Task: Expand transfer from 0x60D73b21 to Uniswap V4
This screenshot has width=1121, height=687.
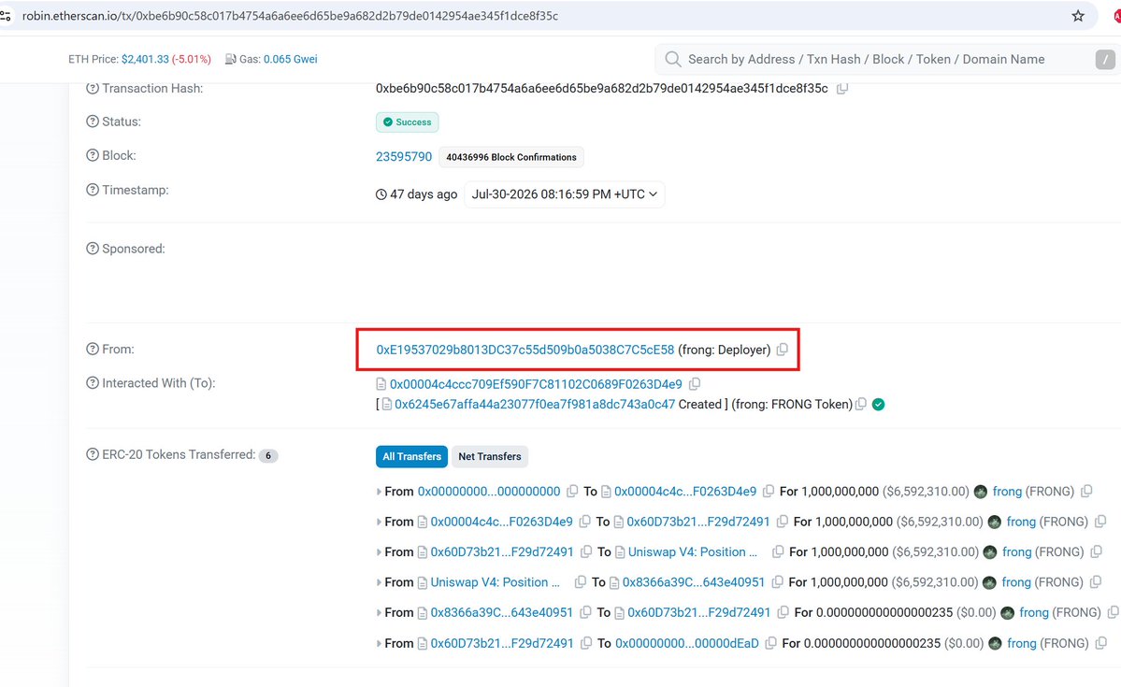Action: (379, 551)
